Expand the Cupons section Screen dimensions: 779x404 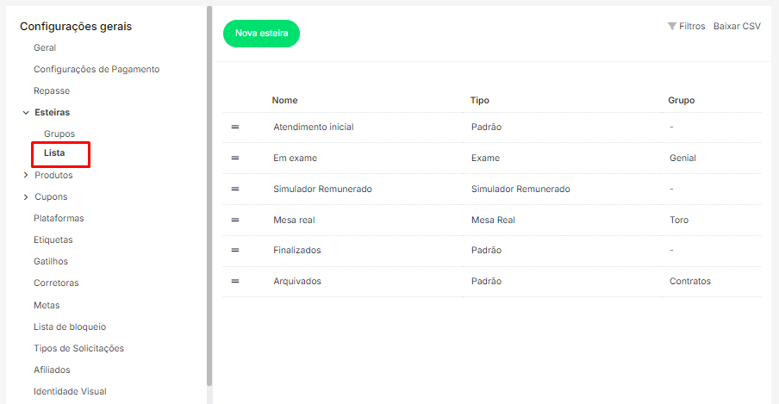tap(26, 197)
